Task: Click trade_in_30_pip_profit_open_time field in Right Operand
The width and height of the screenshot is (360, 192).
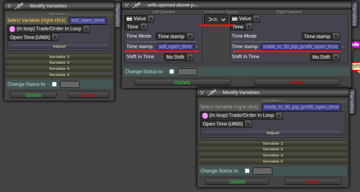Action: pos(301,47)
